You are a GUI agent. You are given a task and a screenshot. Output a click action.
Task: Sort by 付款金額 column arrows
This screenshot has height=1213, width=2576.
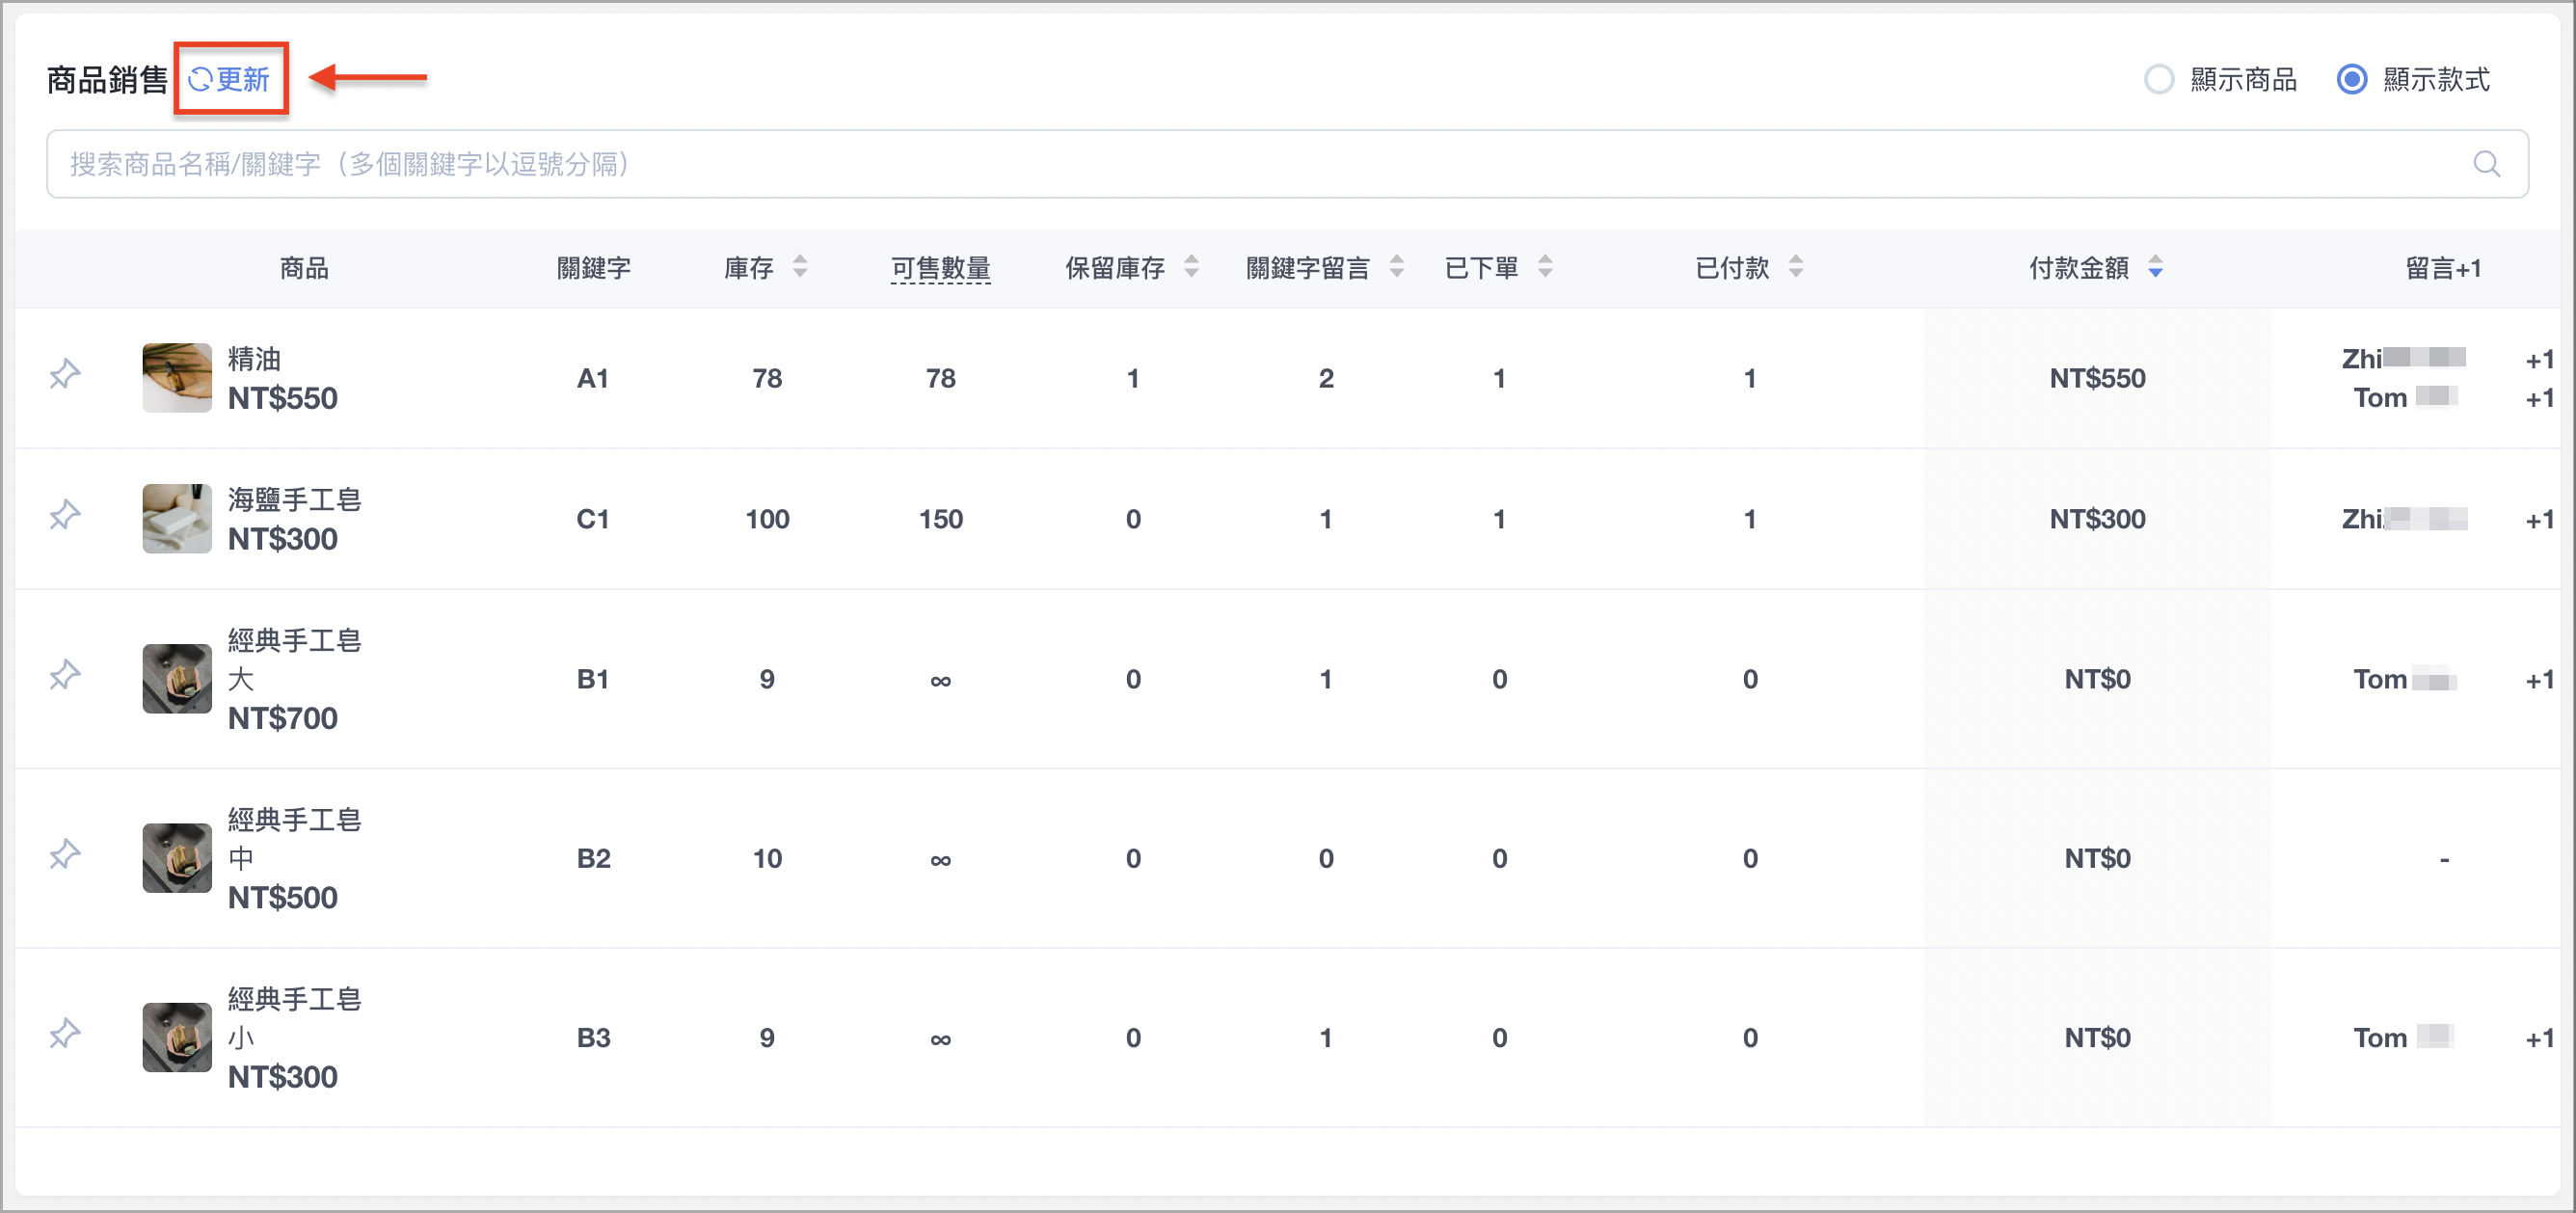pos(2155,267)
